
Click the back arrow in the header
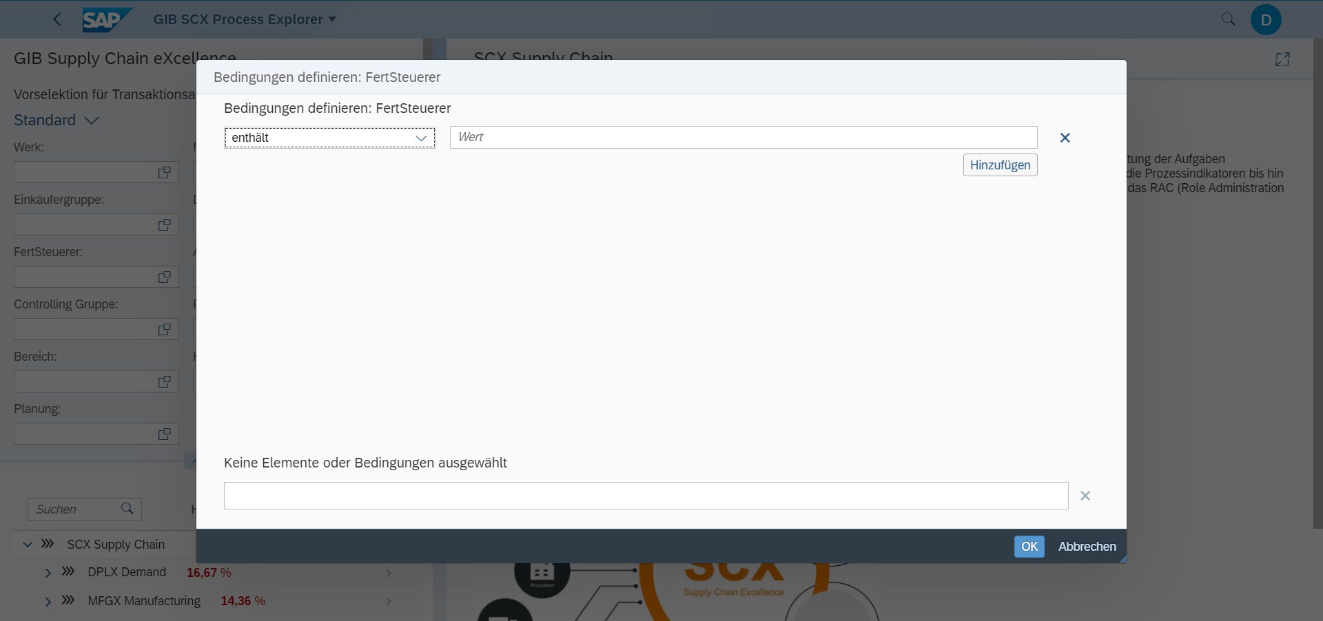(57, 19)
